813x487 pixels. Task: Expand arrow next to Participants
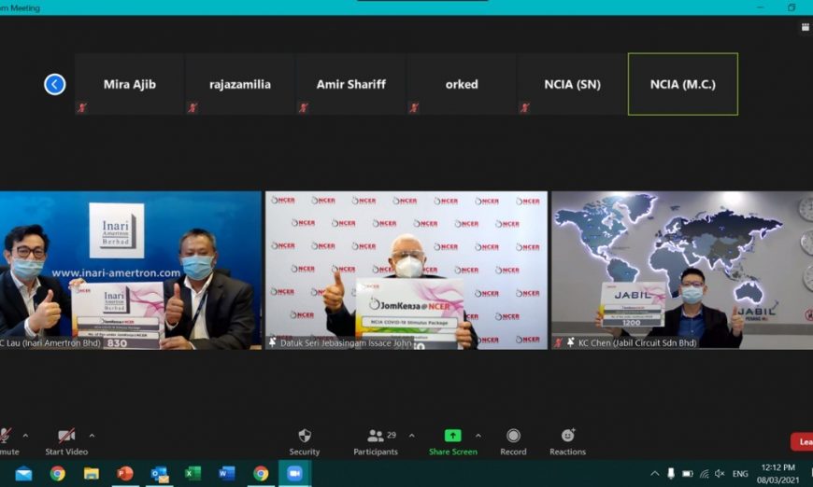(x=412, y=436)
